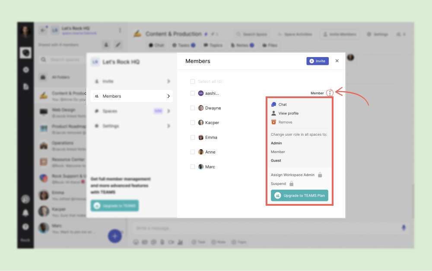Screen dimensions: 432x271
Task: Click the help question mark sidebar icon
Action: [x=25, y=226]
